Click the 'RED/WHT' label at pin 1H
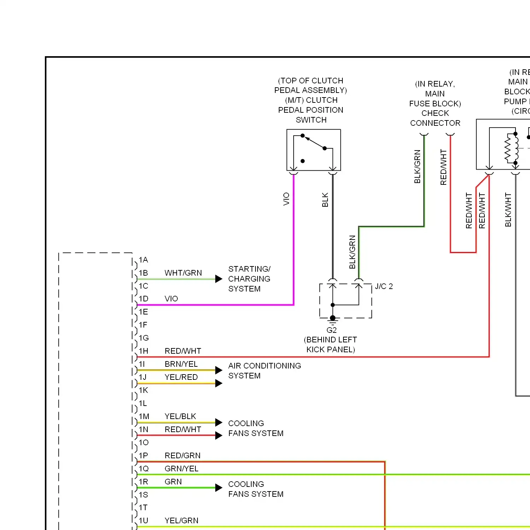The image size is (530, 530). click(183, 351)
